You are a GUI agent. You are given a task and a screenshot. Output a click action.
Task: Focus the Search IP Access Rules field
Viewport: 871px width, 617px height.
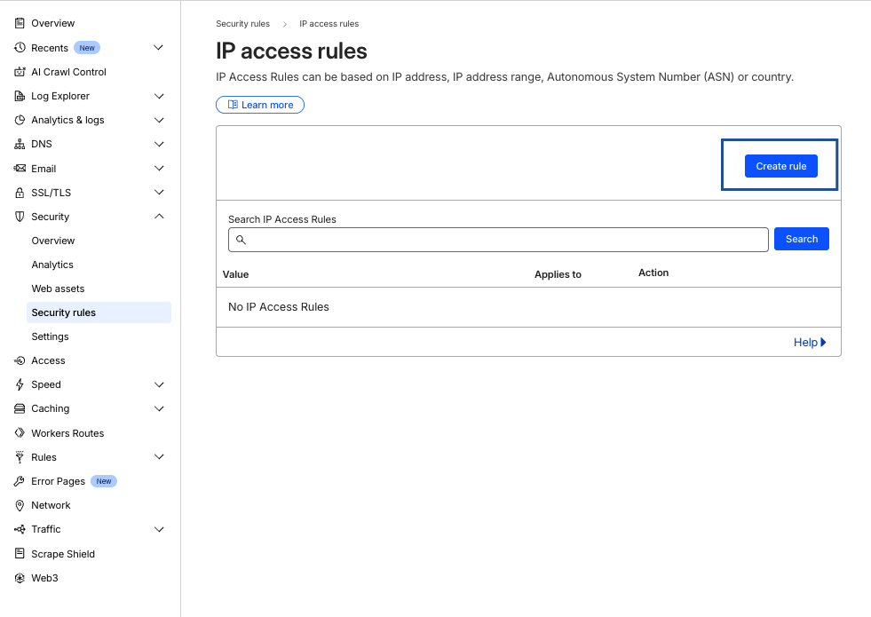(x=498, y=240)
